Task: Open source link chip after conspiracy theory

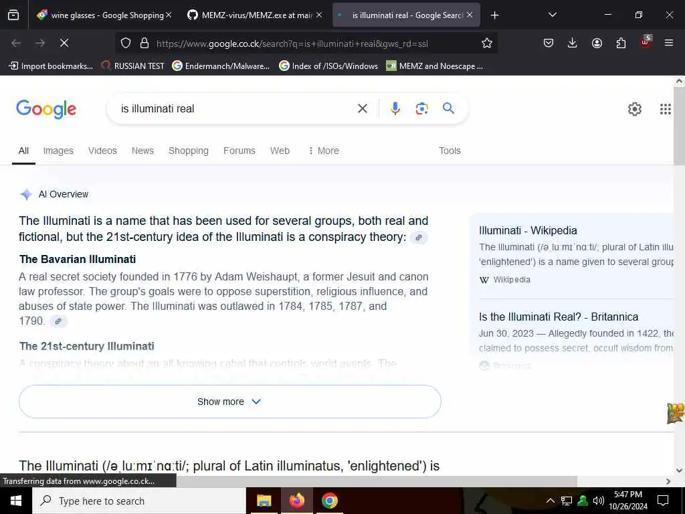Action: [419, 238]
